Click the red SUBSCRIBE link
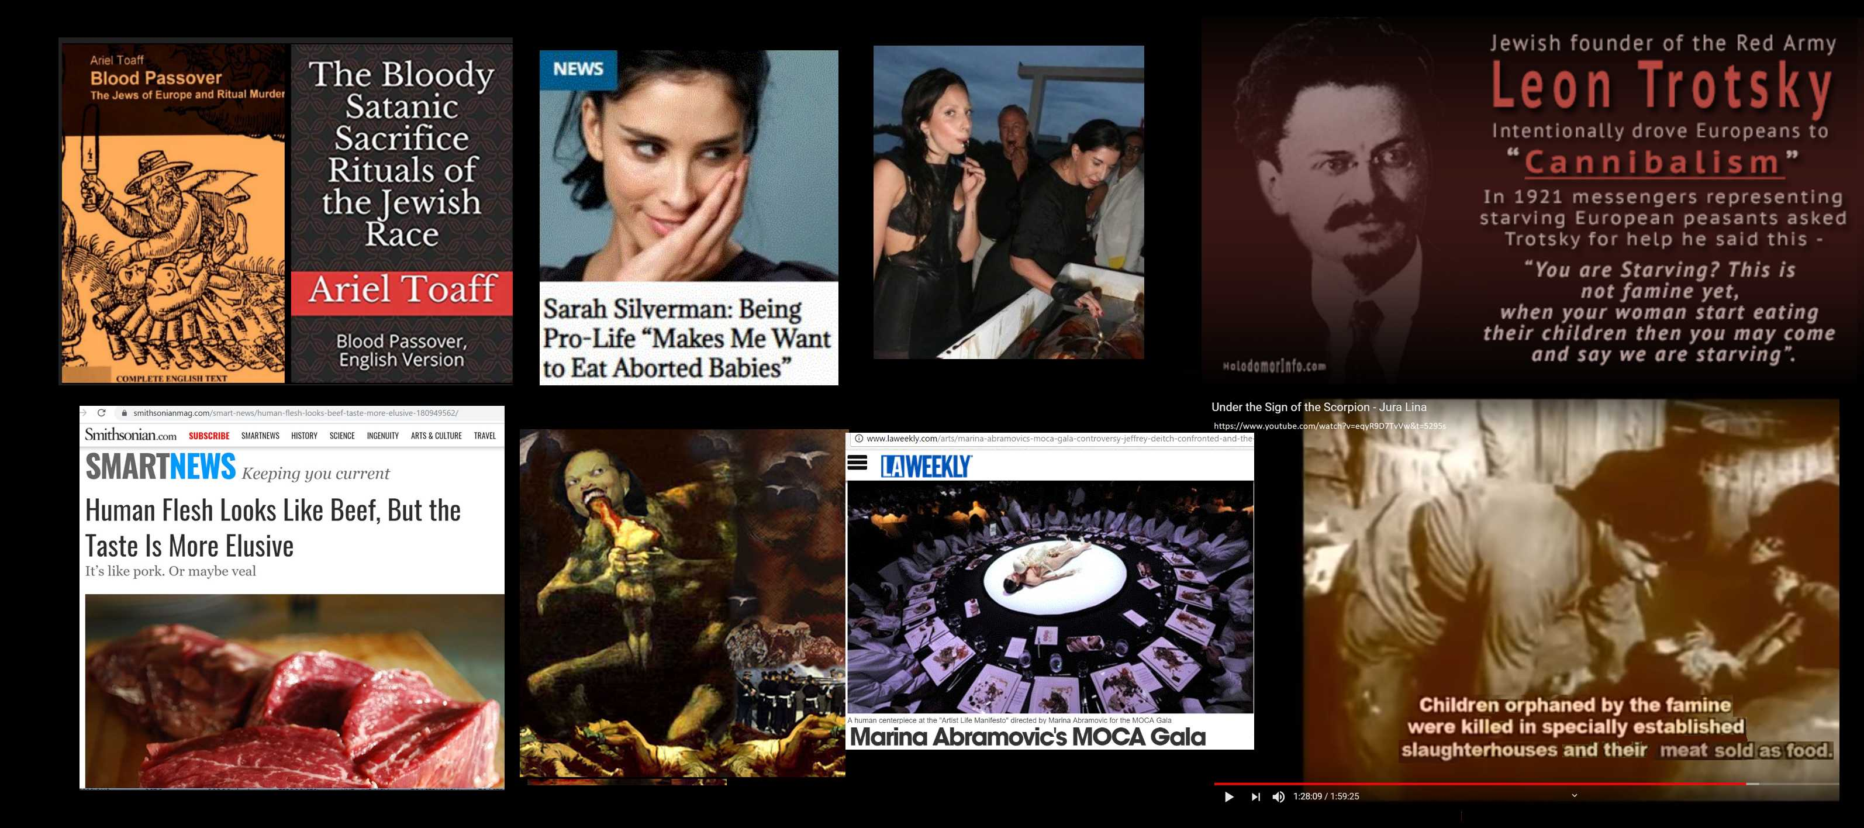The image size is (1864, 828). (209, 436)
